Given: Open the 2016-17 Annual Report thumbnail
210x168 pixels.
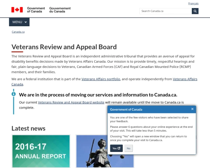Looking at the screenshot, I should point(41,151).
